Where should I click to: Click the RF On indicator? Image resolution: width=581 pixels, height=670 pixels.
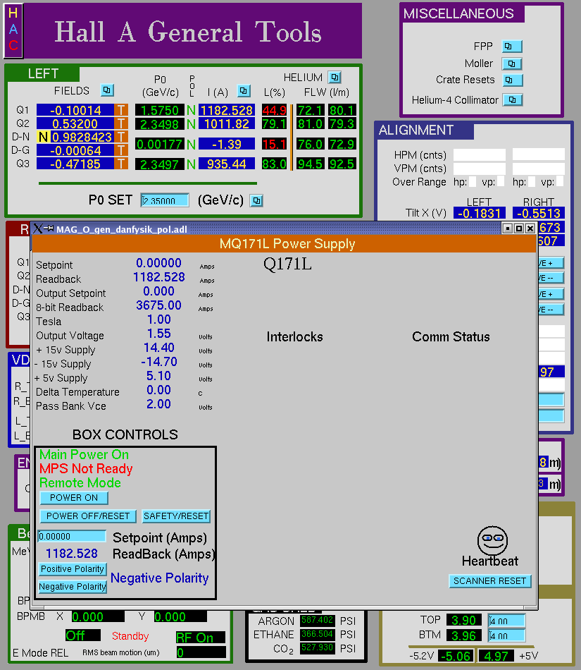point(201,638)
